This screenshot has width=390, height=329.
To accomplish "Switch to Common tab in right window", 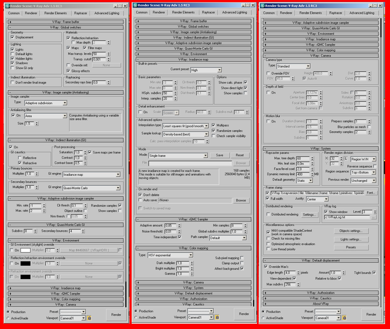I will (269, 13).
